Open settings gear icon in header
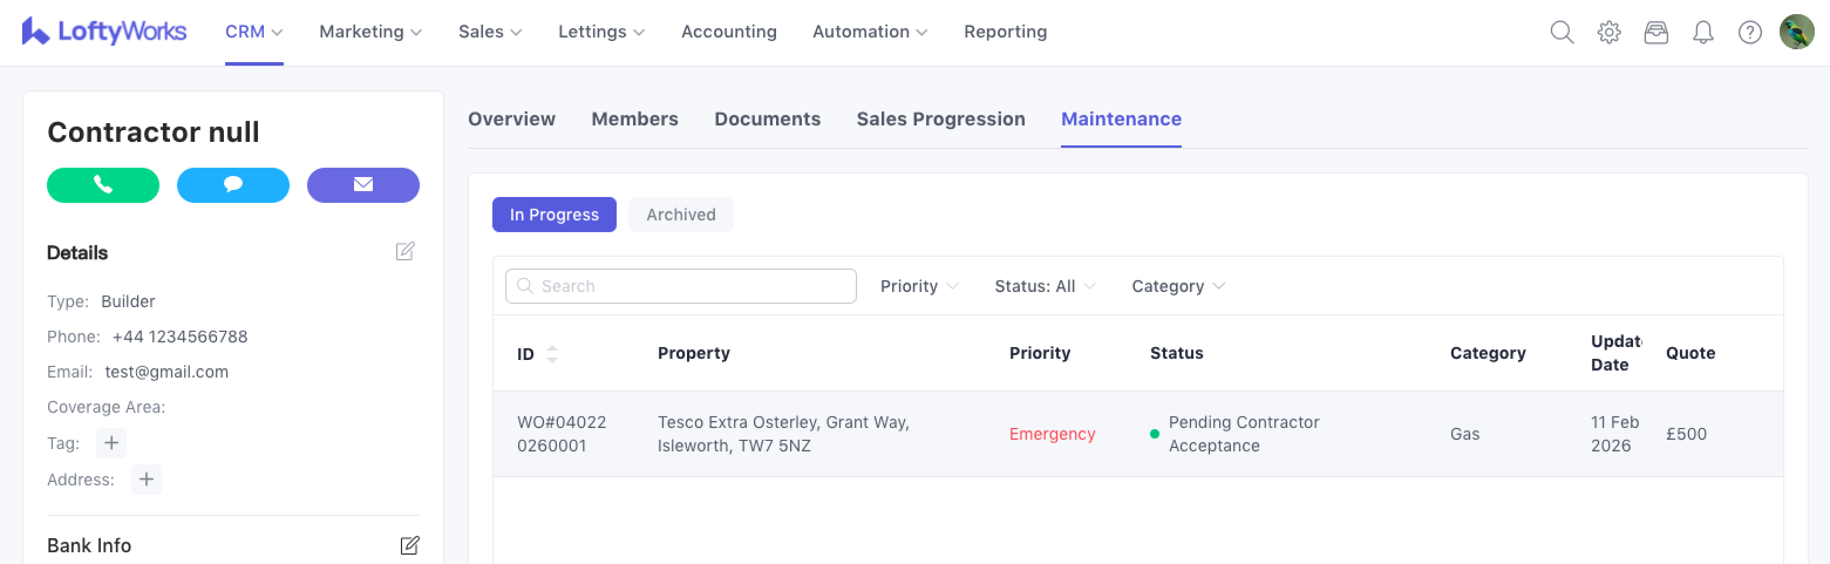 tap(1608, 32)
